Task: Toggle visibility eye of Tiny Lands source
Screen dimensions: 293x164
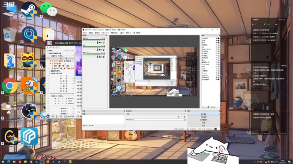Action: click(216, 65)
